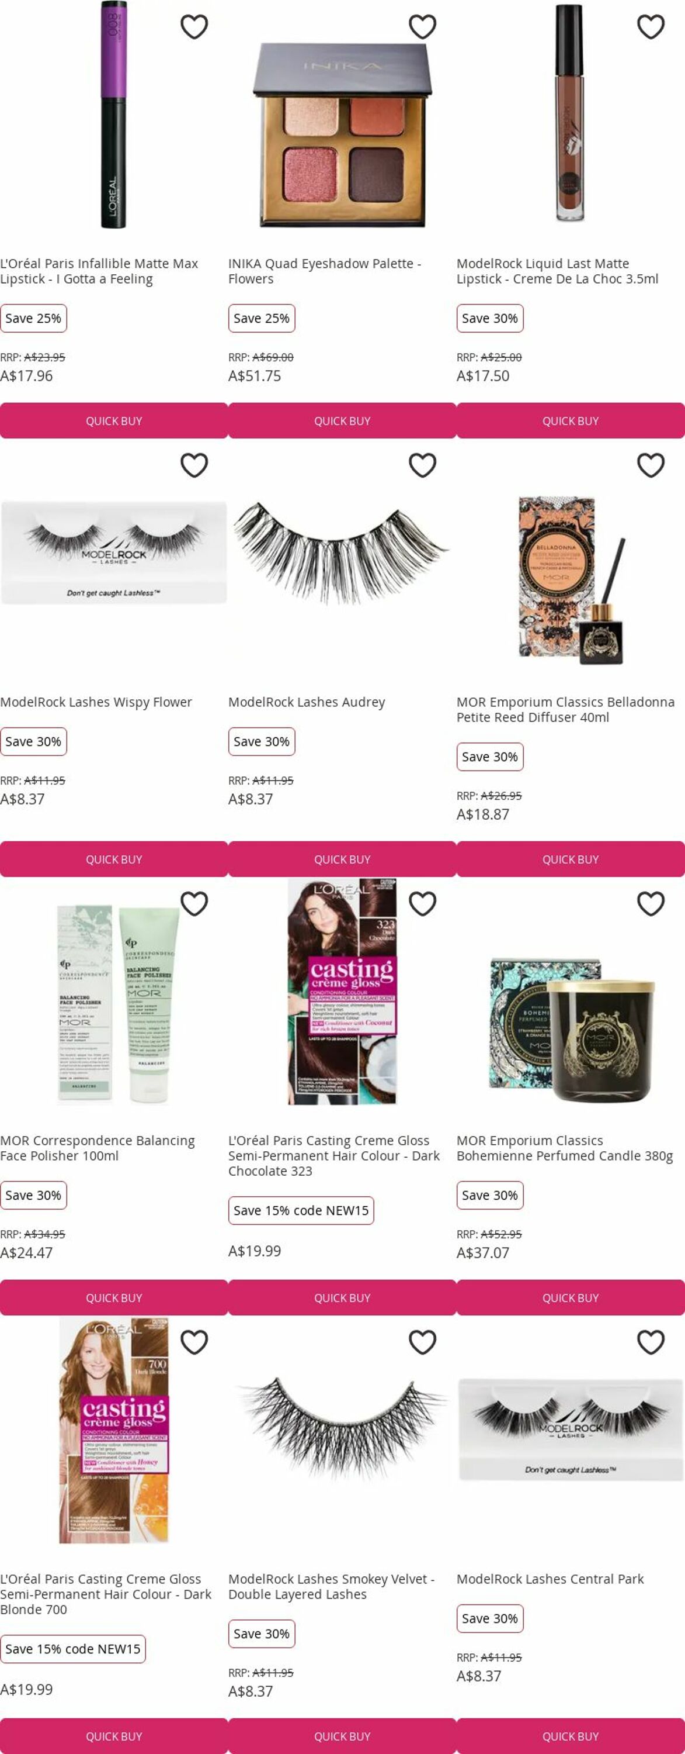Favorite the ModelRock Liquid Last Matte Lipstick
The height and width of the screenshot is (1754, 685).
click(651, 27)
